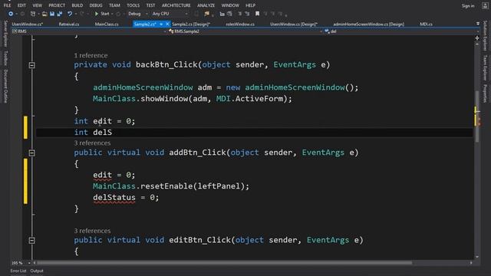The height and width of the screenshot is (276, 491).
Task: Click the Open File folder icon
Action: tap(44, 14)
